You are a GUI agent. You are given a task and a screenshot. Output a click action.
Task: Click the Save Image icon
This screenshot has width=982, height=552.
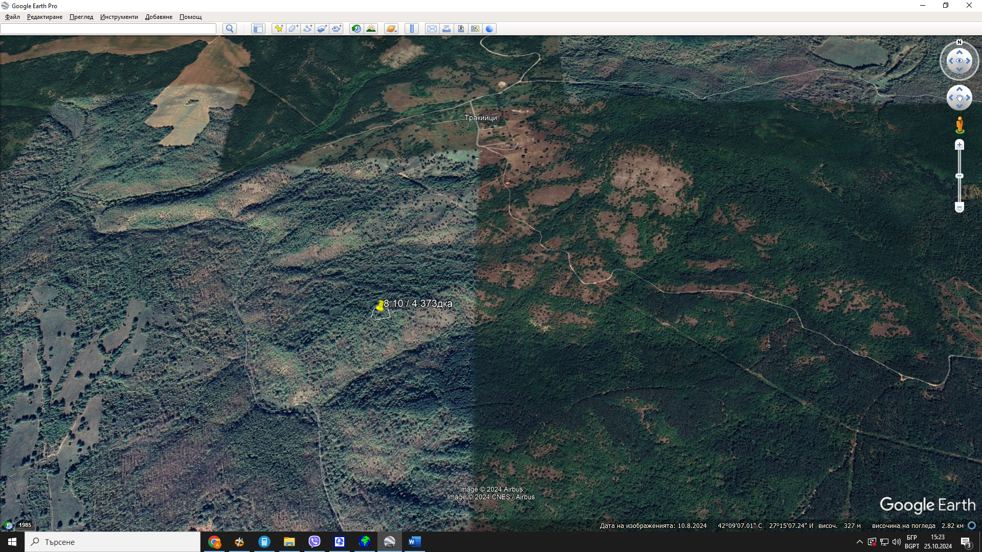click(x=461, y=29)
